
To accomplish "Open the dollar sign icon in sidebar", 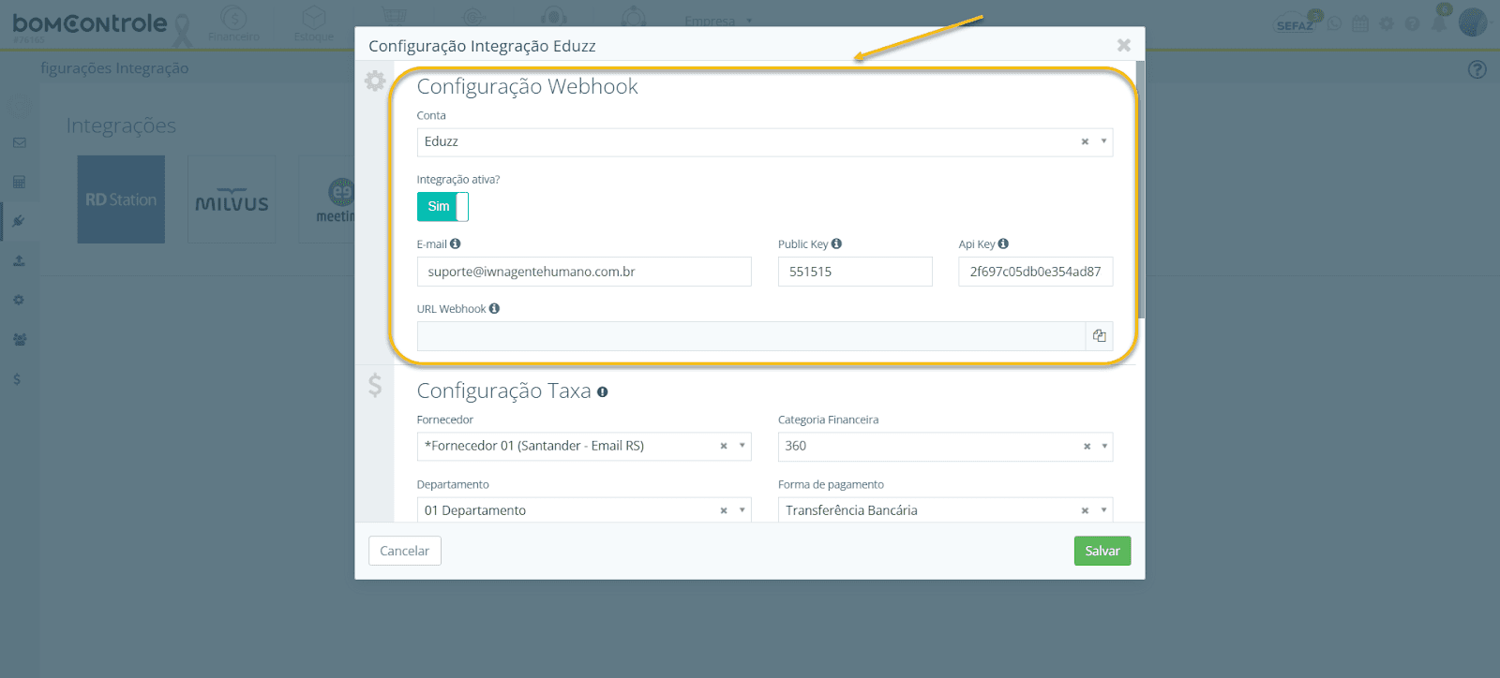I will coord(17,379).
